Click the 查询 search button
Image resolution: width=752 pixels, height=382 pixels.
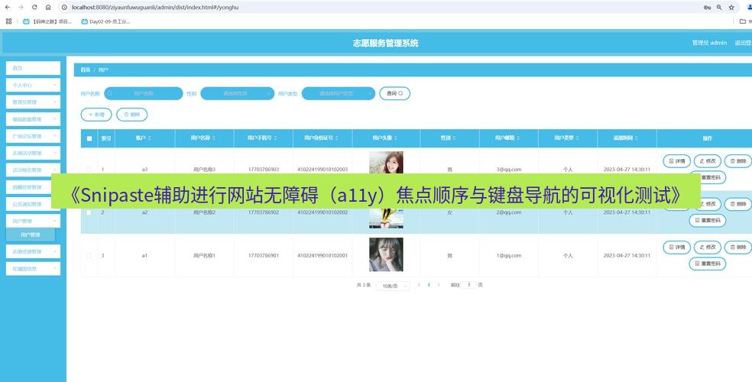[x=394, y=93]
